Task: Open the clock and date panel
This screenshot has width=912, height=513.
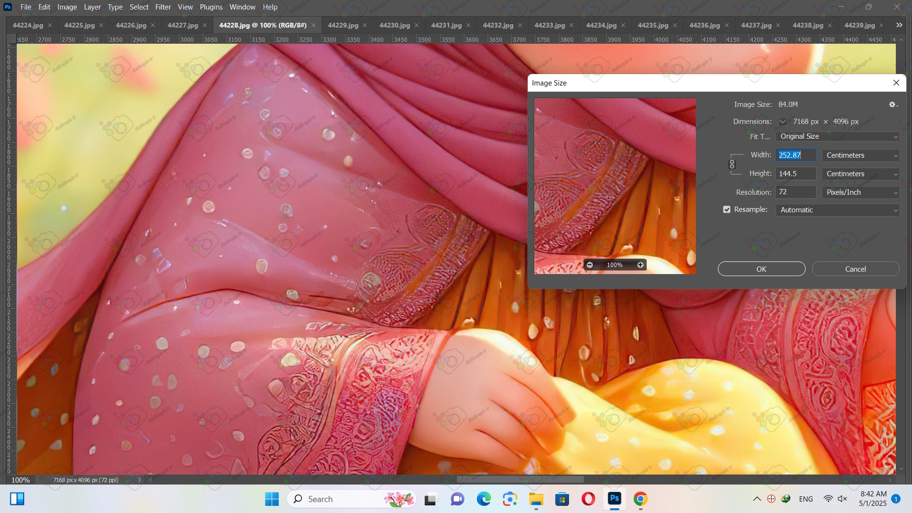Action: coord(873,499)
